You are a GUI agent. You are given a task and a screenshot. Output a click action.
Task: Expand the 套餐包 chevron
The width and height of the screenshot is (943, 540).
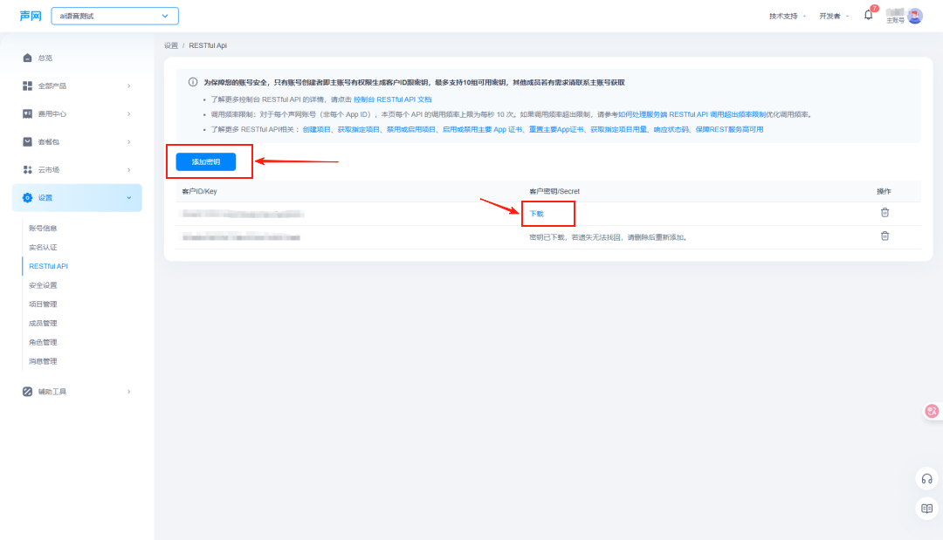coord(128,141)
